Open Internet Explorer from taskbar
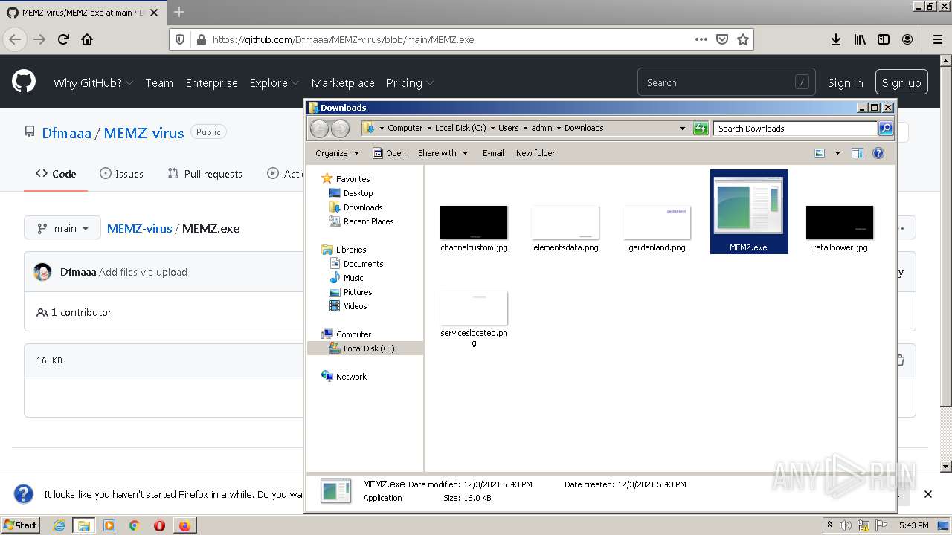The width and height of the screenshot is (952, 535). pyautogui.click(x=59, y=525)
